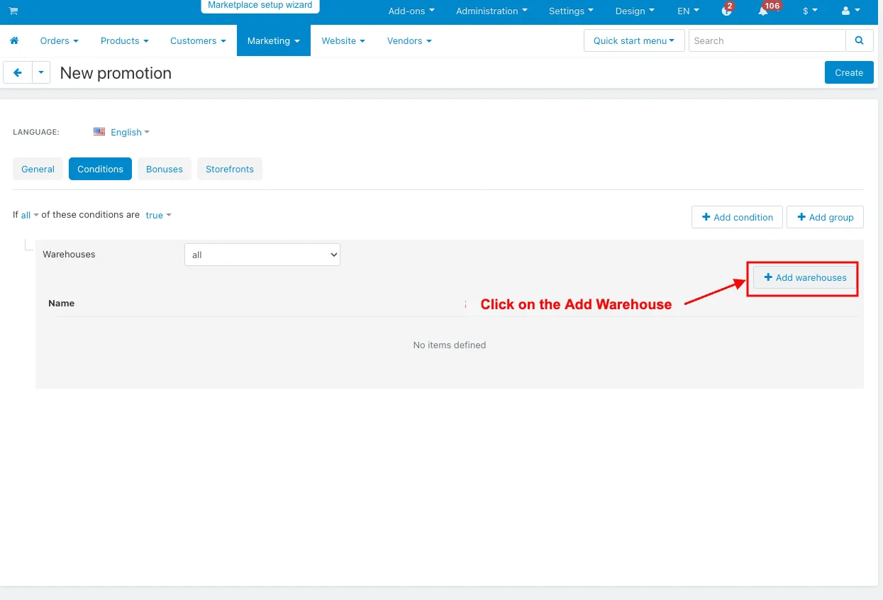Click the back arrow button

pyautogui.click(x=18, y=72)
